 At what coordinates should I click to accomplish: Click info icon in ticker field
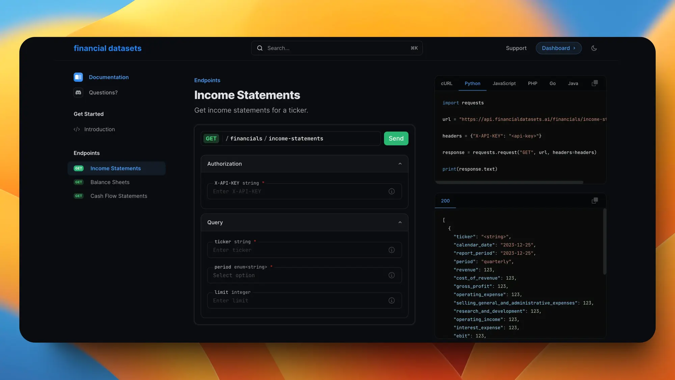391,250
